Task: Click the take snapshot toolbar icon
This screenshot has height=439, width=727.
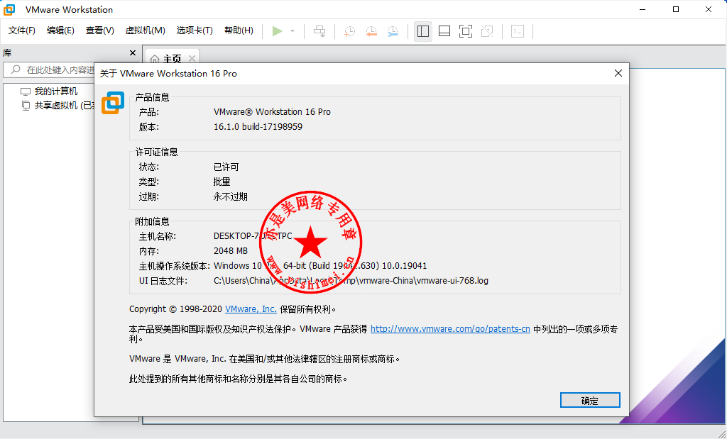Action: tap(350, 31)
